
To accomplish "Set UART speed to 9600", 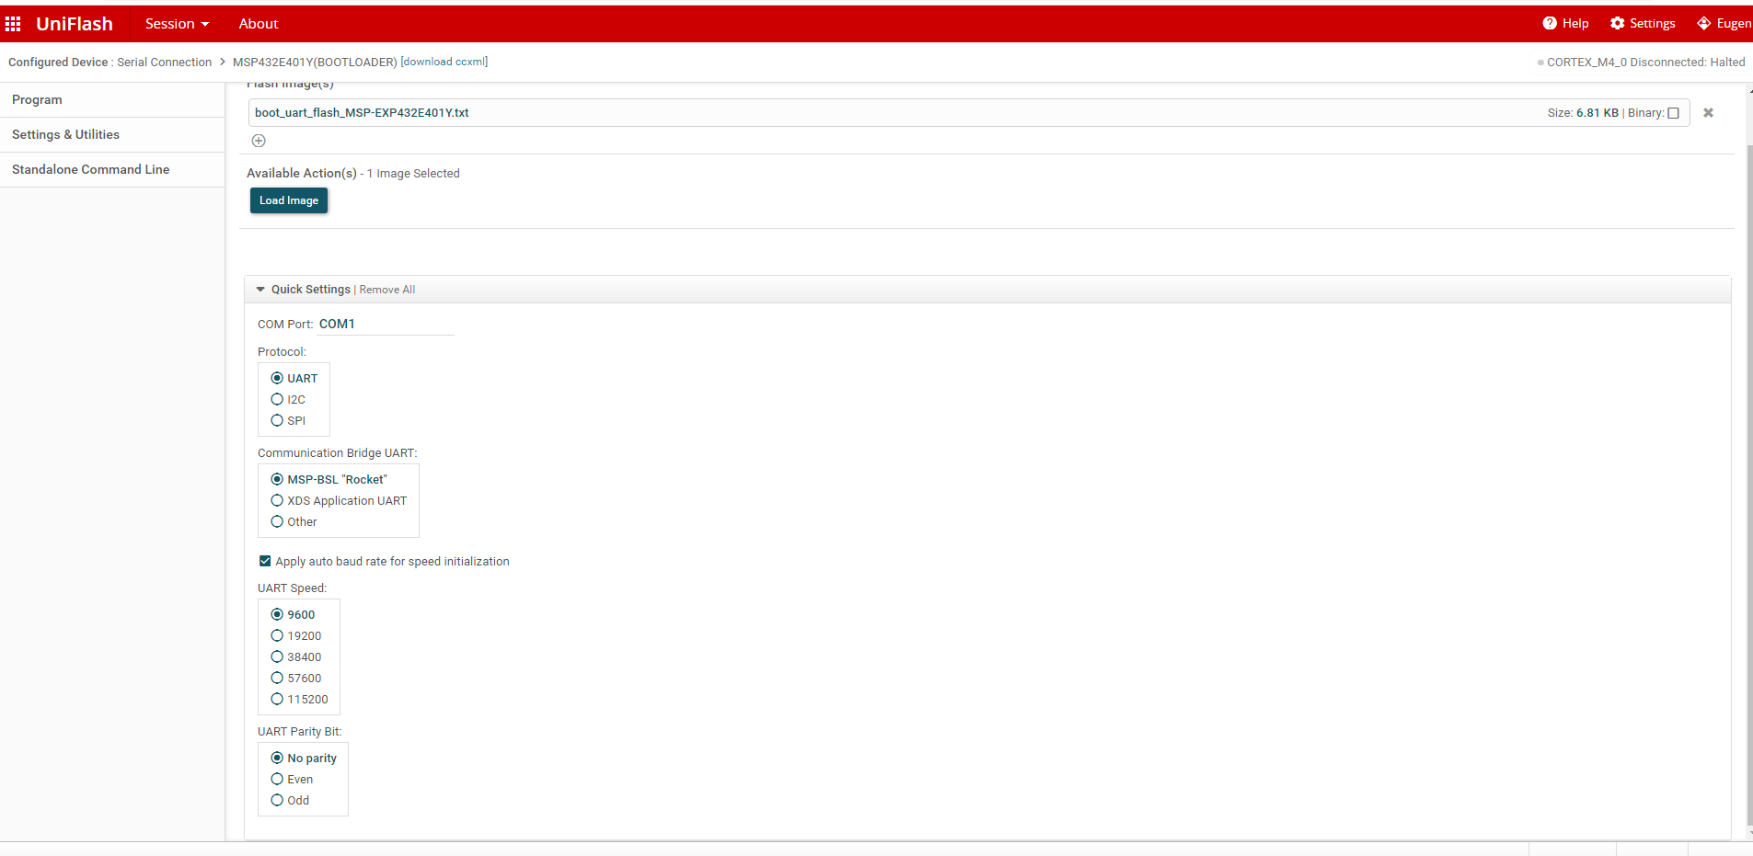I will click(277, 614).
